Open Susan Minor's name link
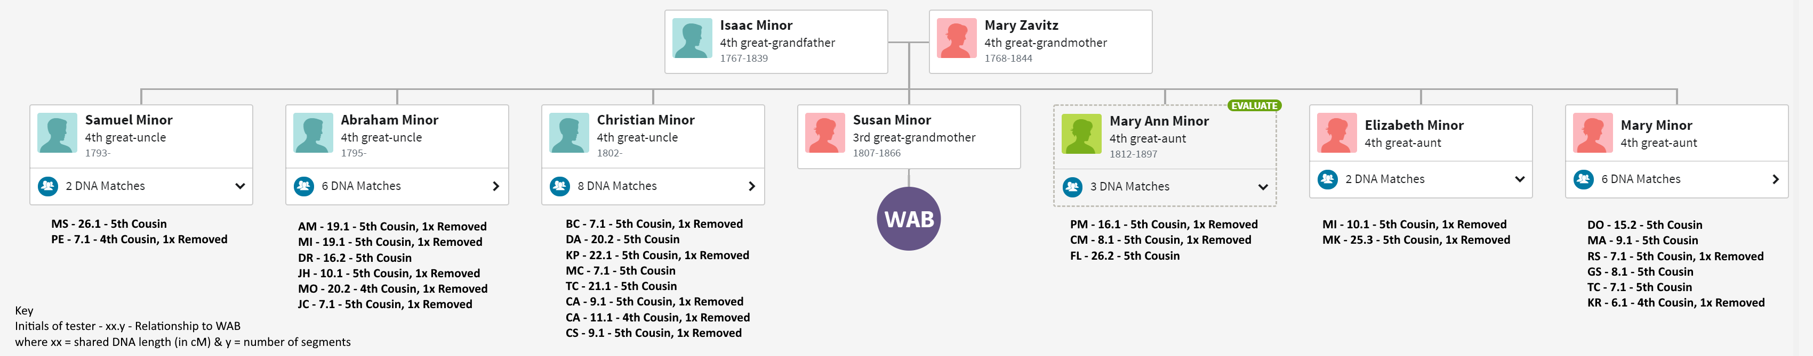Image resolution: width=1813 pixels, height=356 pixels. click(x=892, y=120)
